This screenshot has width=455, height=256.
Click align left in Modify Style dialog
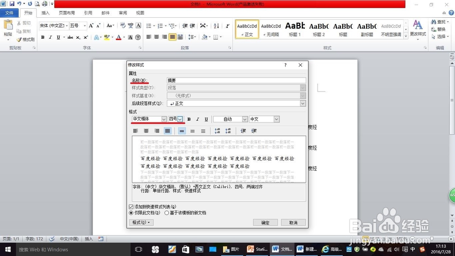(136, 131)
